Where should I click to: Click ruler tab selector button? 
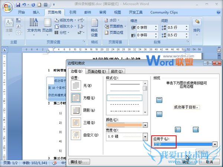tap(5, 50)
